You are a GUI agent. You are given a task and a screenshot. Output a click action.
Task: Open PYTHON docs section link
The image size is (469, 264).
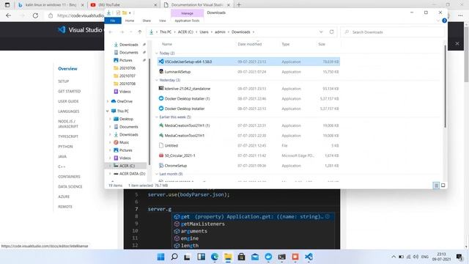point(65,147)
